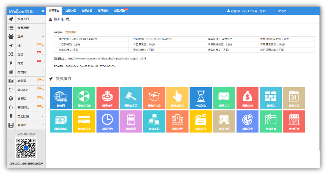Toggle the sidebar with the hamburger icon
The height and width of the screenshot is (175, 327).
point(43,11)
